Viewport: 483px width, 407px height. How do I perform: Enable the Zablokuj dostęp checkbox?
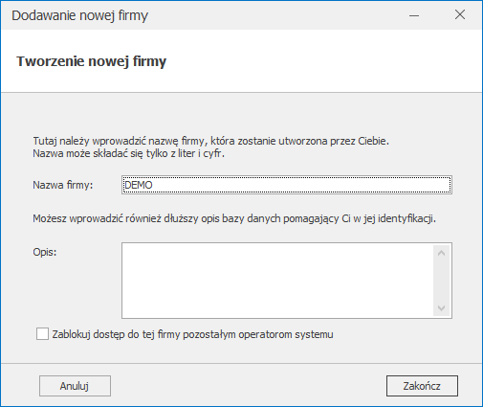click(x=42, y=334)
